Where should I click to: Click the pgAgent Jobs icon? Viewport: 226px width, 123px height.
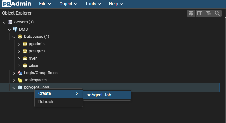click(x=20, y=87)
